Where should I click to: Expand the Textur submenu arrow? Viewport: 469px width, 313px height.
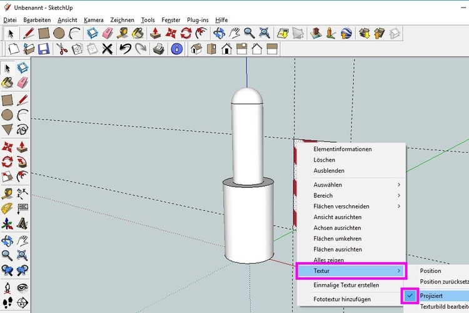coord(399,271)
